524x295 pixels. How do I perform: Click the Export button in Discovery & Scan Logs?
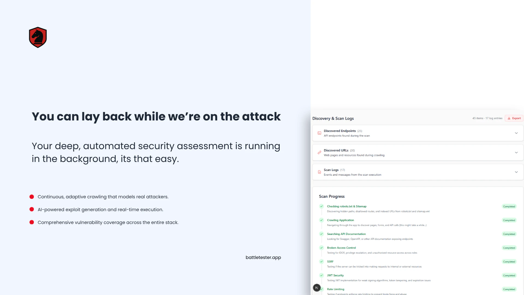pos(514,118)
